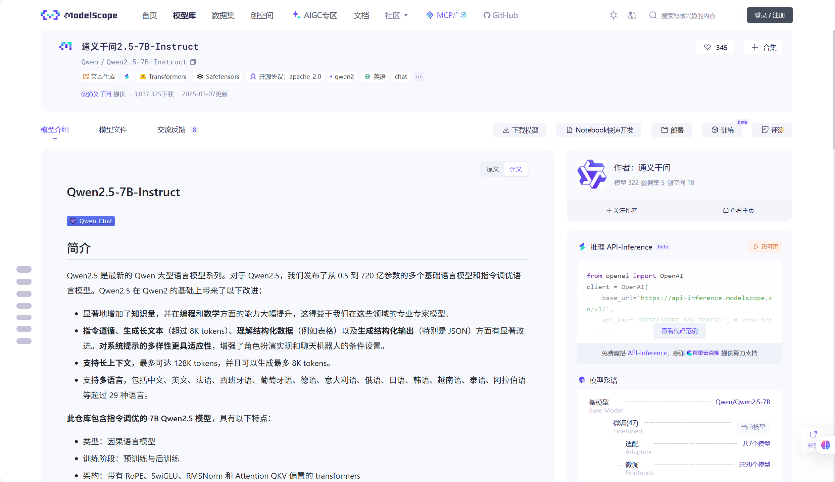835x482 pixels.
Task: Switch to the 模型文件 tab
Action: click(113, 130)
